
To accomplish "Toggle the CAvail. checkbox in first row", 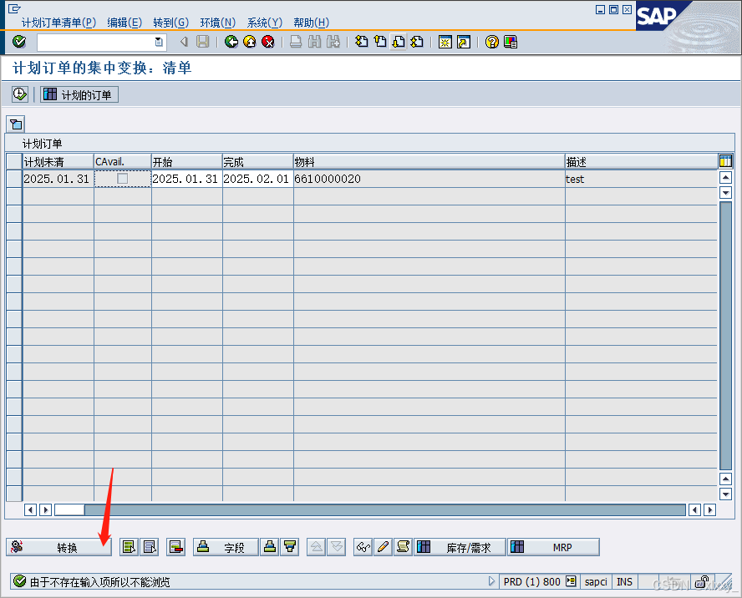I will coord(123,179).
